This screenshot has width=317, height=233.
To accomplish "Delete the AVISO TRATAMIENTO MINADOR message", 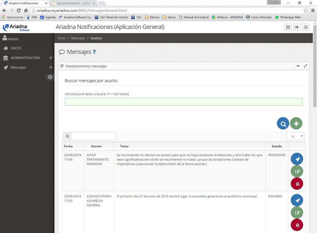I will click(x=297, y=184).
